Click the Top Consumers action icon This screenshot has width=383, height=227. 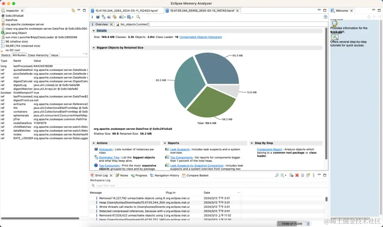(x=96, y=165)
